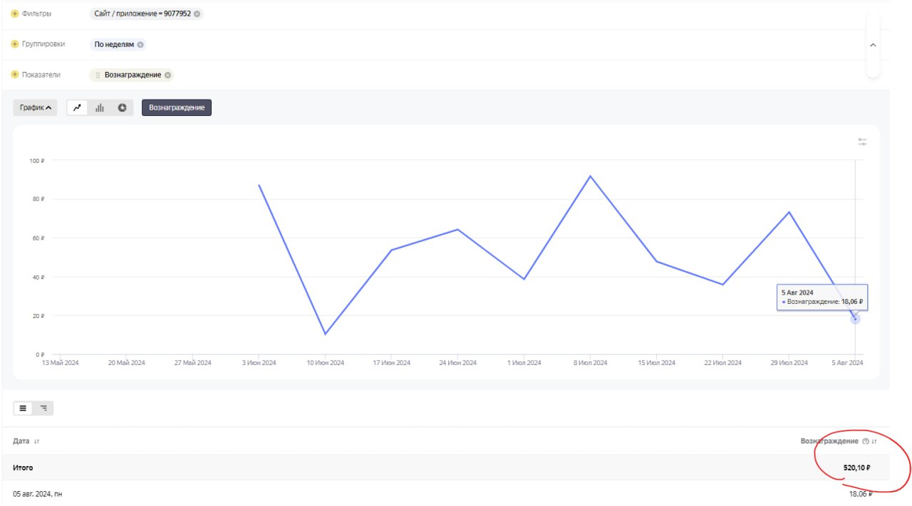Click the plus icon beside Показатели

click(15, 75)
